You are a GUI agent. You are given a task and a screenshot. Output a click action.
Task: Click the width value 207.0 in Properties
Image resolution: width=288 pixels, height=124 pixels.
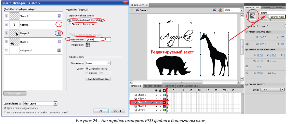pyautogui.click(x=263, y=44)
